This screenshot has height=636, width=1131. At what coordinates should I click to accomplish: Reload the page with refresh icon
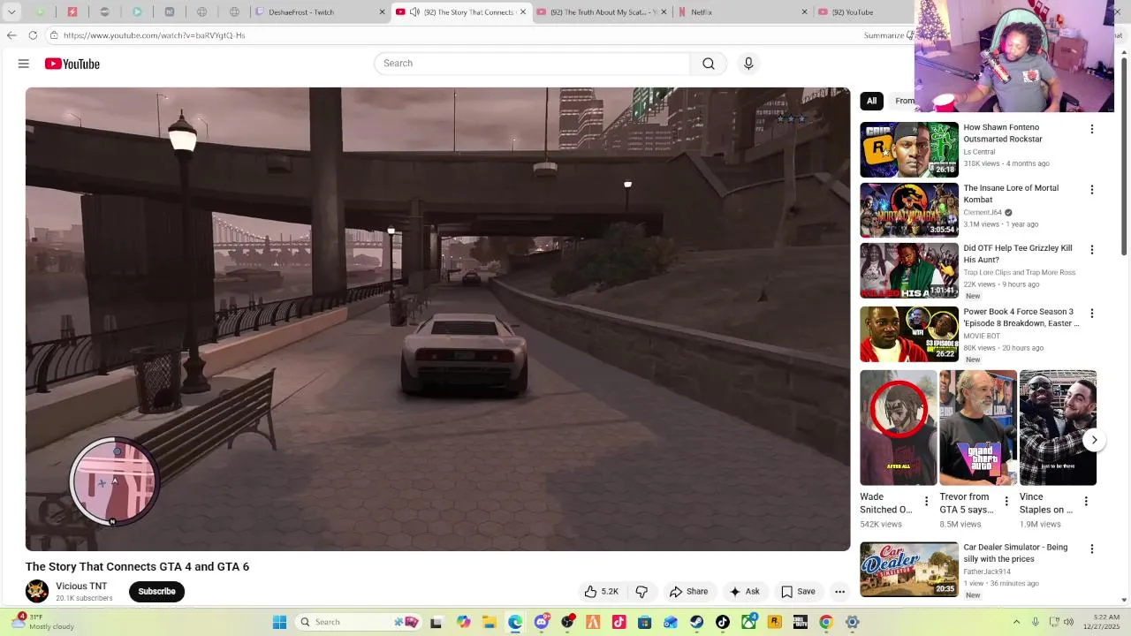pos(33,35)
